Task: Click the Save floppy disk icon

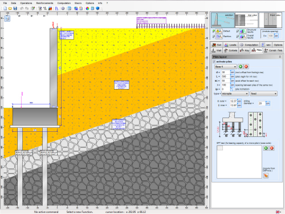Action: pos(15,9)
